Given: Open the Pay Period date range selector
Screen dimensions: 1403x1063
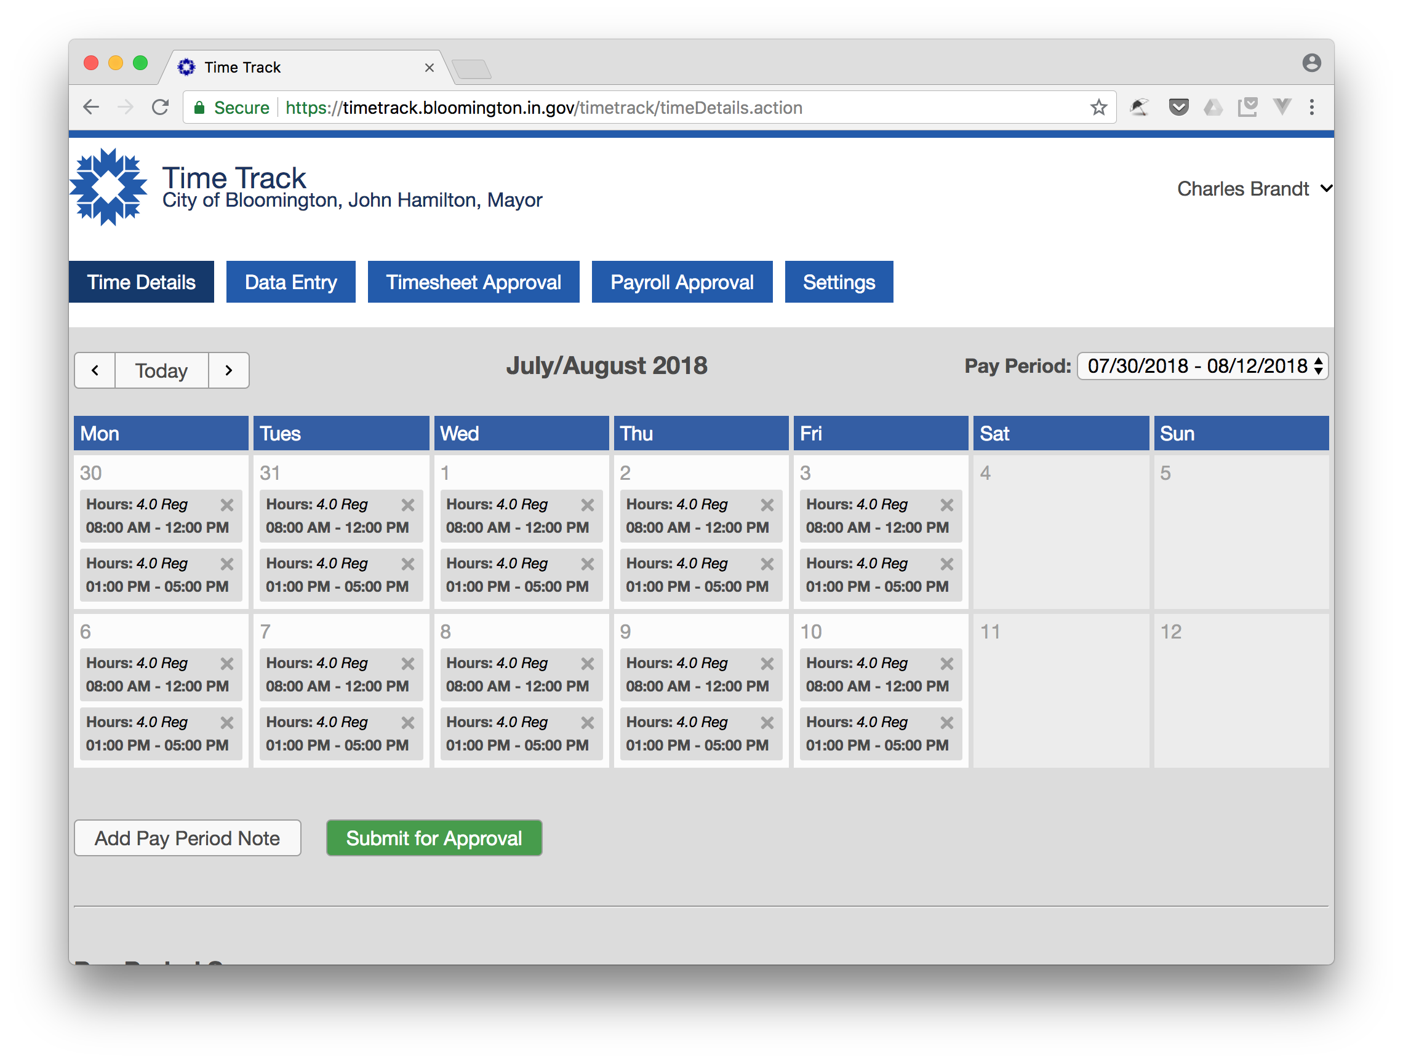Looking at the screenshot, I should [1202, 366].
